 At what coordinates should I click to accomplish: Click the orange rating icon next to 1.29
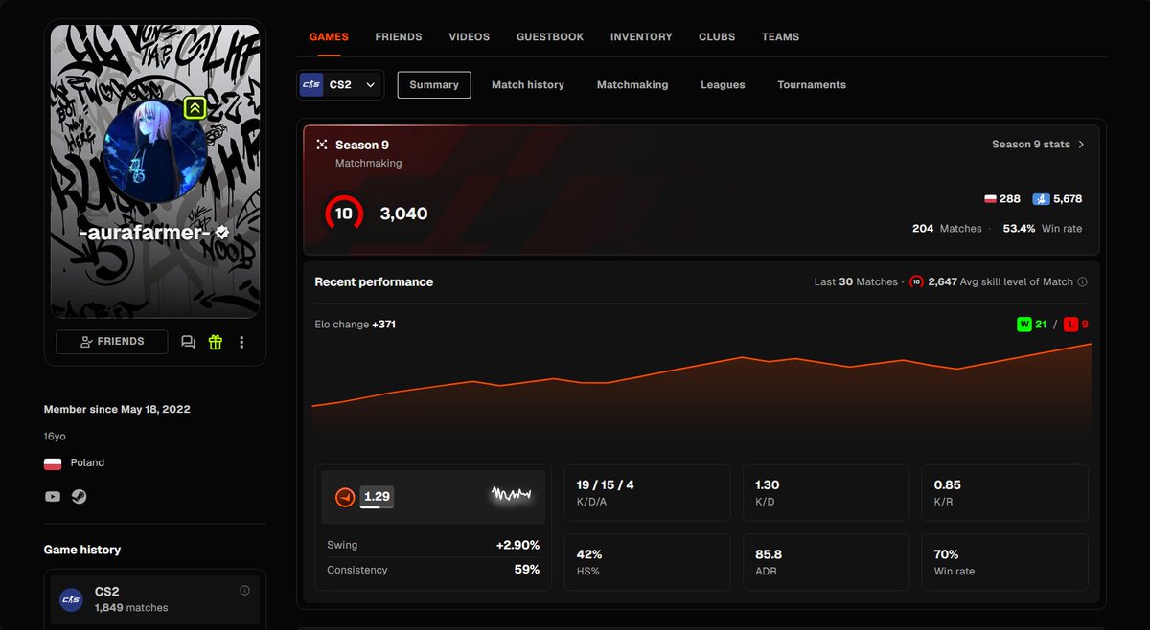click(x=345, y=497)
